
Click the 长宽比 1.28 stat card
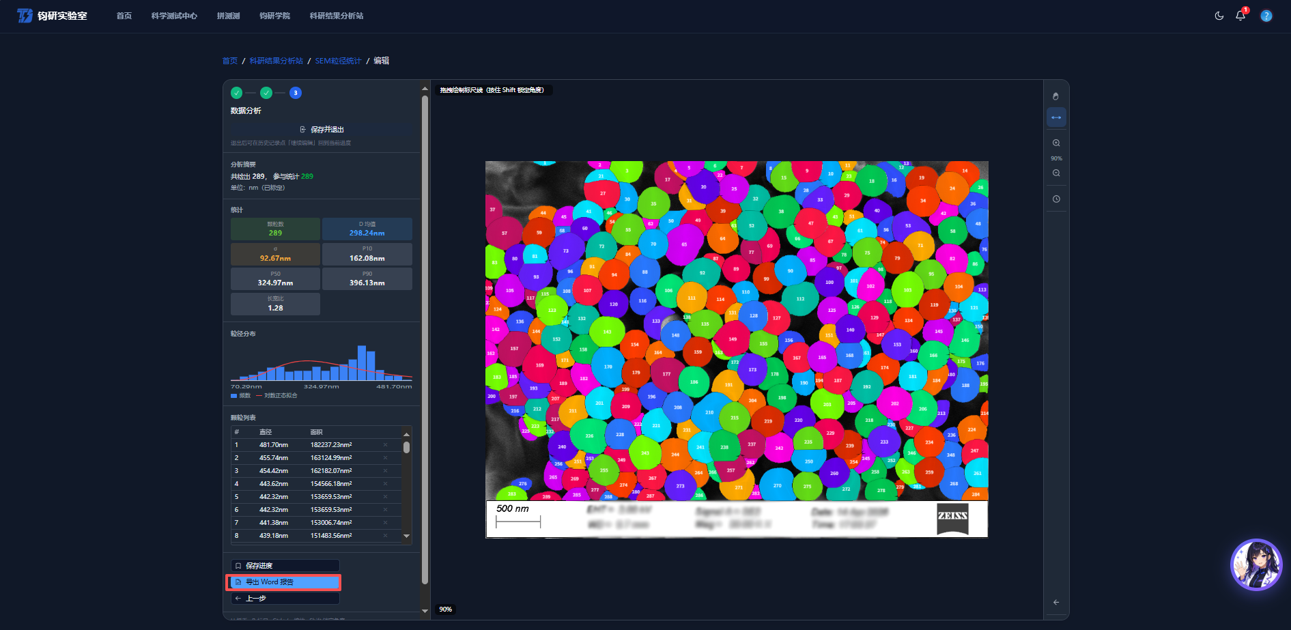point(275,304)
